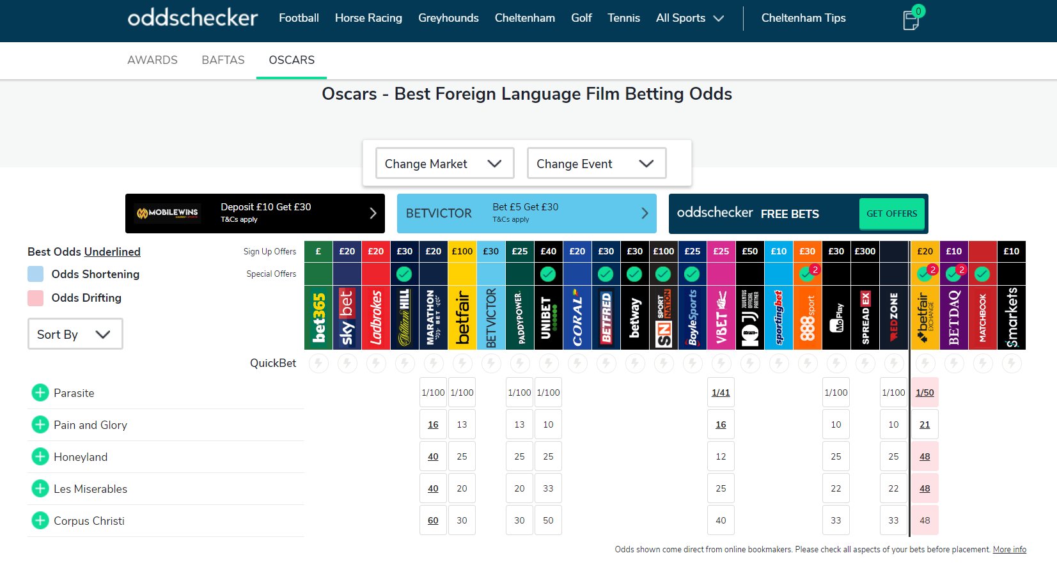This screenshot has height=567, width=1057.
Task: Click Matchbook special offers checkmark
Action: tap(982, 274)
